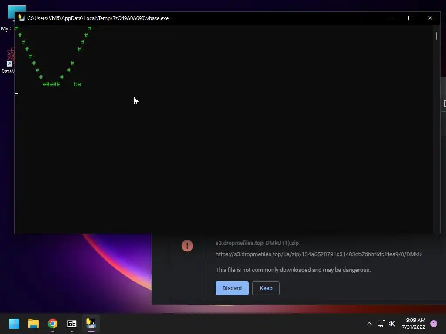This screenshot has width=446, height=334.
Task: Click the s3.dropmefiles.top_DMkU (1).zip filename
Action: (257, 243)
